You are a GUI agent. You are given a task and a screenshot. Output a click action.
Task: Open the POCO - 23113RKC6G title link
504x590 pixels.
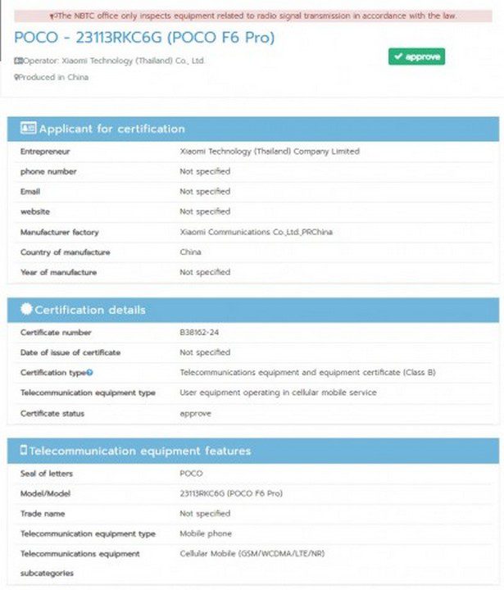[x=144, y=38]
